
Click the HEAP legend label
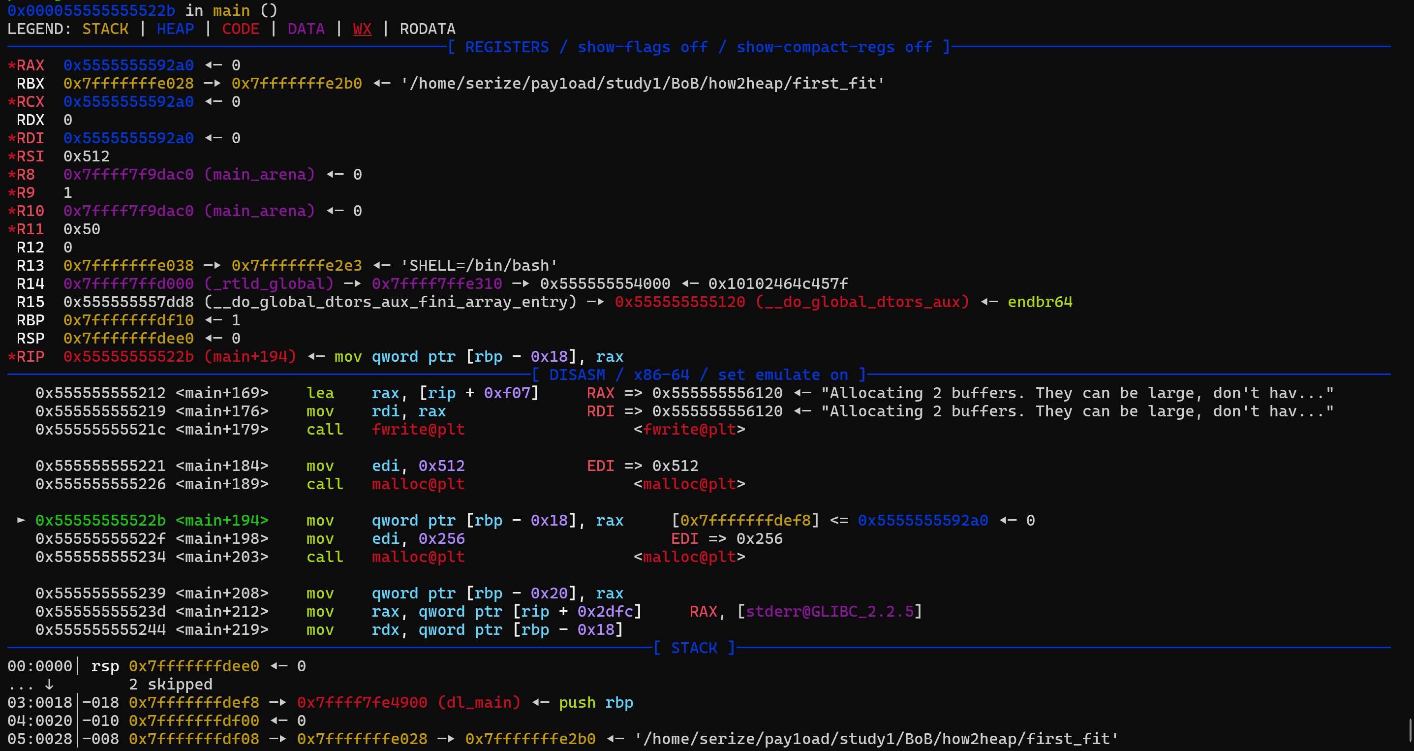pos(175,29)
